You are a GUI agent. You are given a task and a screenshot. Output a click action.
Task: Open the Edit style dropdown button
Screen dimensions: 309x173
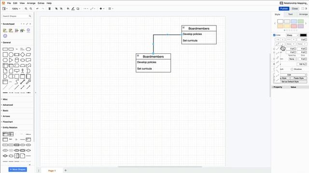290,75
